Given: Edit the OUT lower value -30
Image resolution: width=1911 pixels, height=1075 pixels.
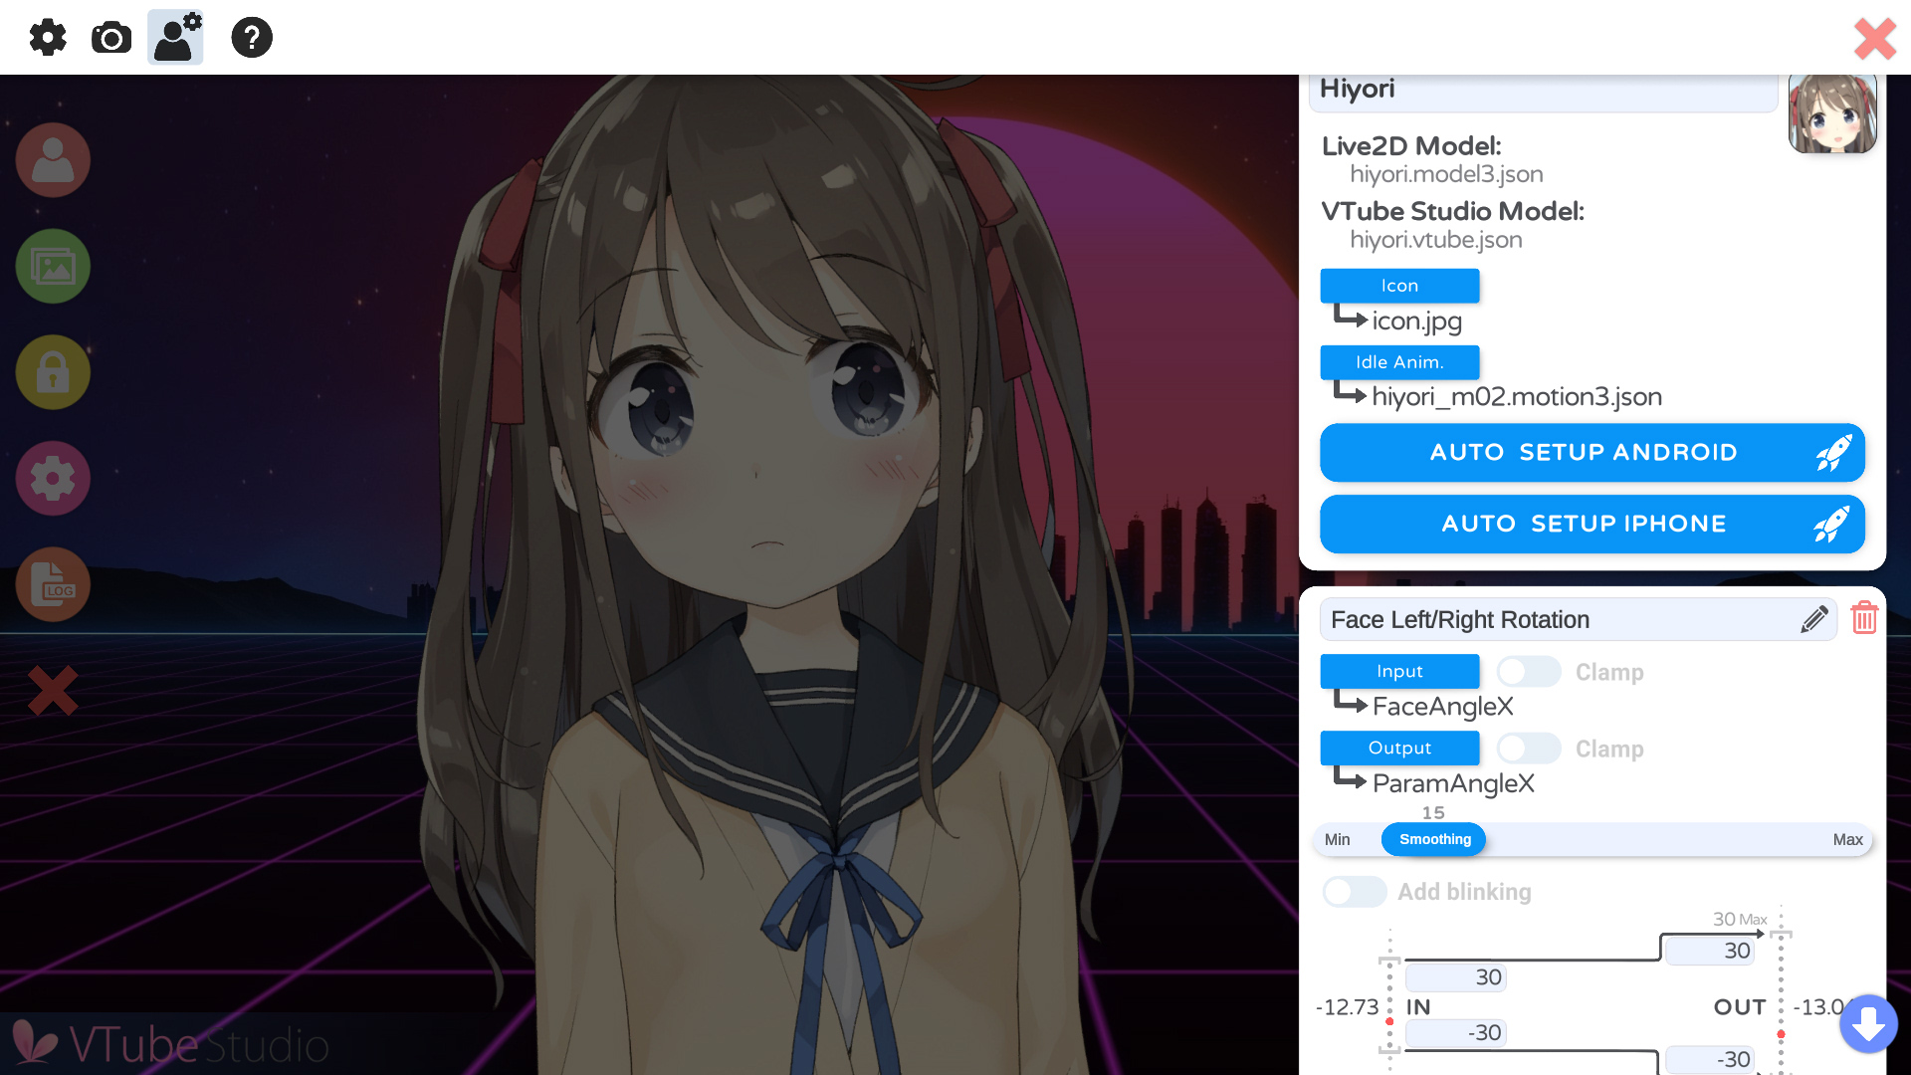Looking at the screenshot, I should click(x=1710, y=1060).
